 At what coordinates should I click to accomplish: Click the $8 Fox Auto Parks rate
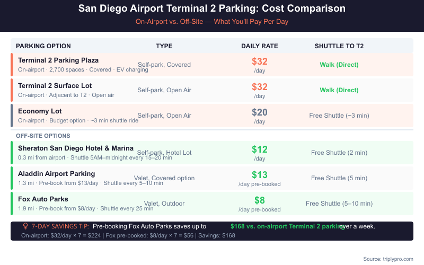(260, 200)
